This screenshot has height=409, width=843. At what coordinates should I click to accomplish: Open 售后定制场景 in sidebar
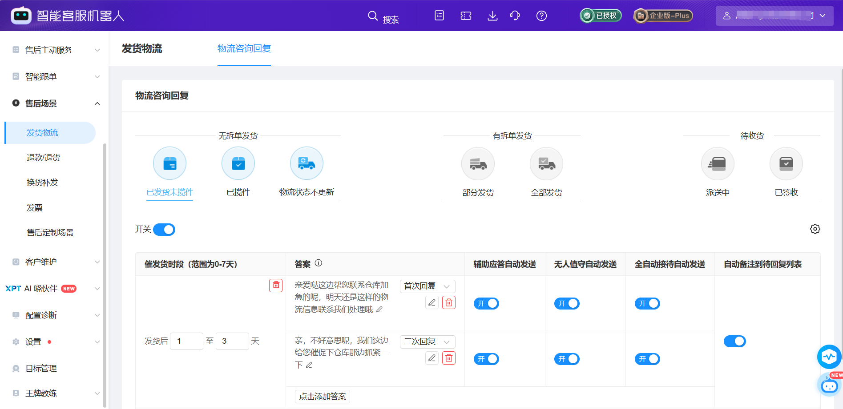point(50,232)
